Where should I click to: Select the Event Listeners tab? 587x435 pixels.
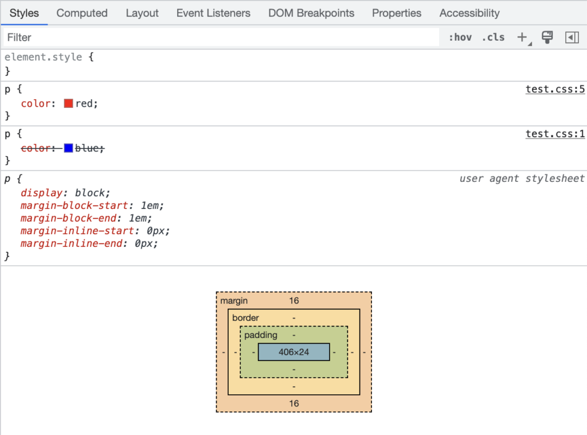point(213,13)
